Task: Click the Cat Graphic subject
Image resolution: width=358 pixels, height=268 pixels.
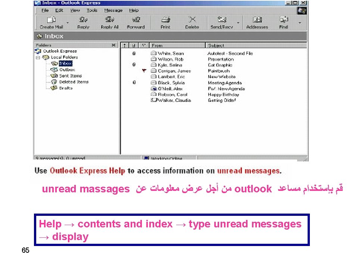Action: (x=220, y=65)
